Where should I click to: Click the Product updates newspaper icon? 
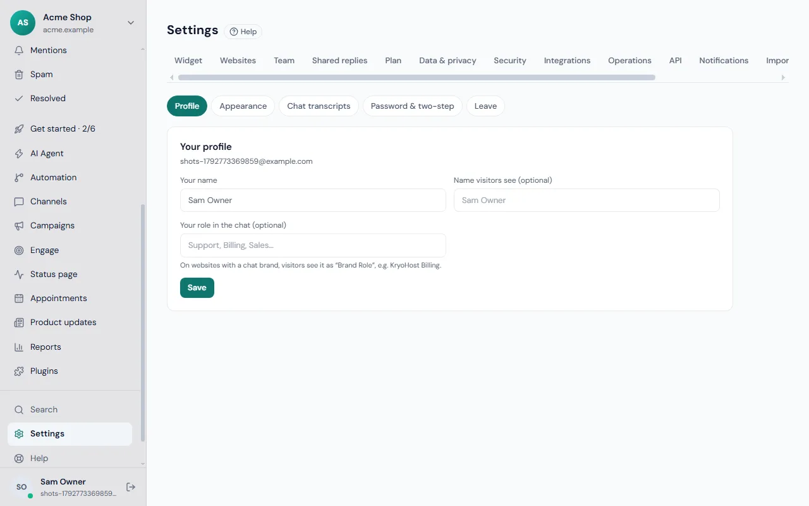(19, 322)
